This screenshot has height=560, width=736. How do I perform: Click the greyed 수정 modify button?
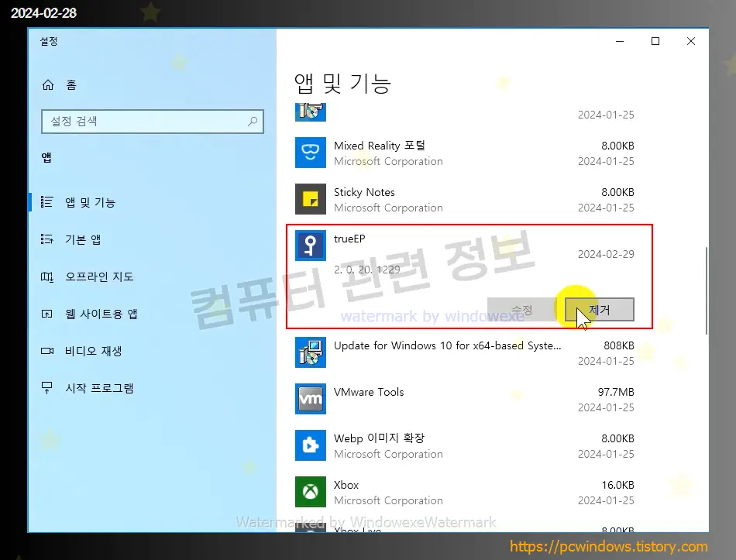coord(522,310)
